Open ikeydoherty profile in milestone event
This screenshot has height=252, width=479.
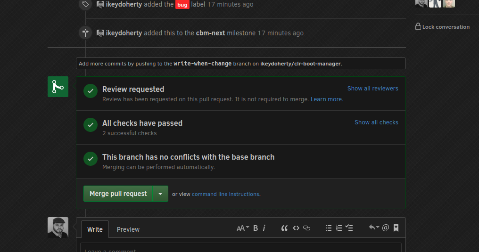point(124,33)
